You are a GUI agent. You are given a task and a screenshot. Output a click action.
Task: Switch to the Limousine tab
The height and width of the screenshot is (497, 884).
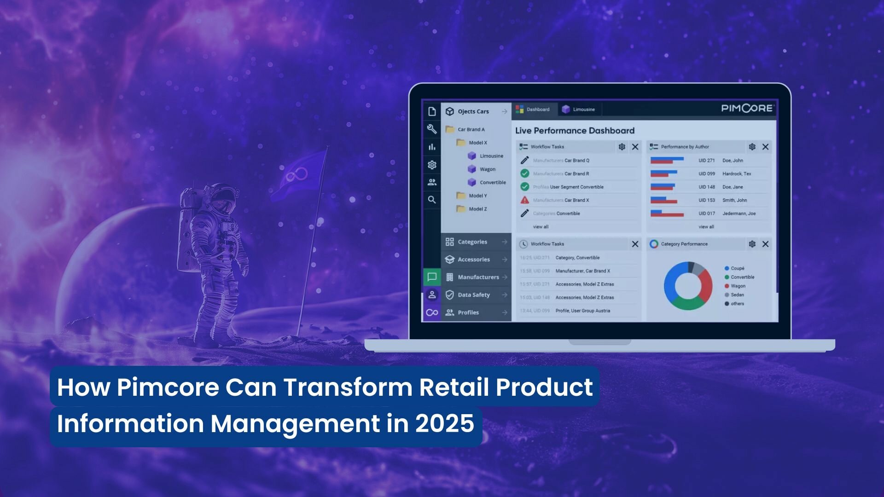coord(580,110)
